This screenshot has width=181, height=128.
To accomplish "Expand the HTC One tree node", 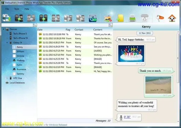I will (x=7, y=78).
